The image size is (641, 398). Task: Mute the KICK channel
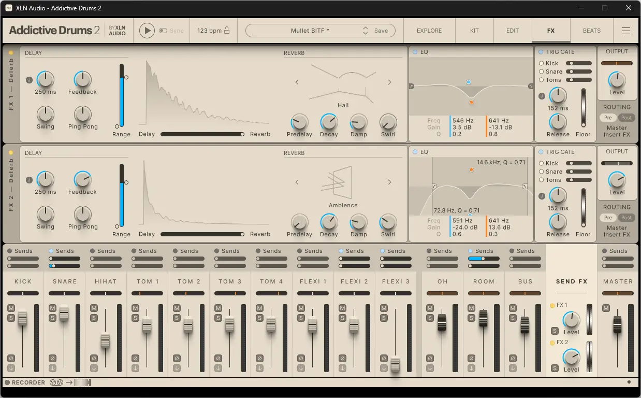(11, 308)
